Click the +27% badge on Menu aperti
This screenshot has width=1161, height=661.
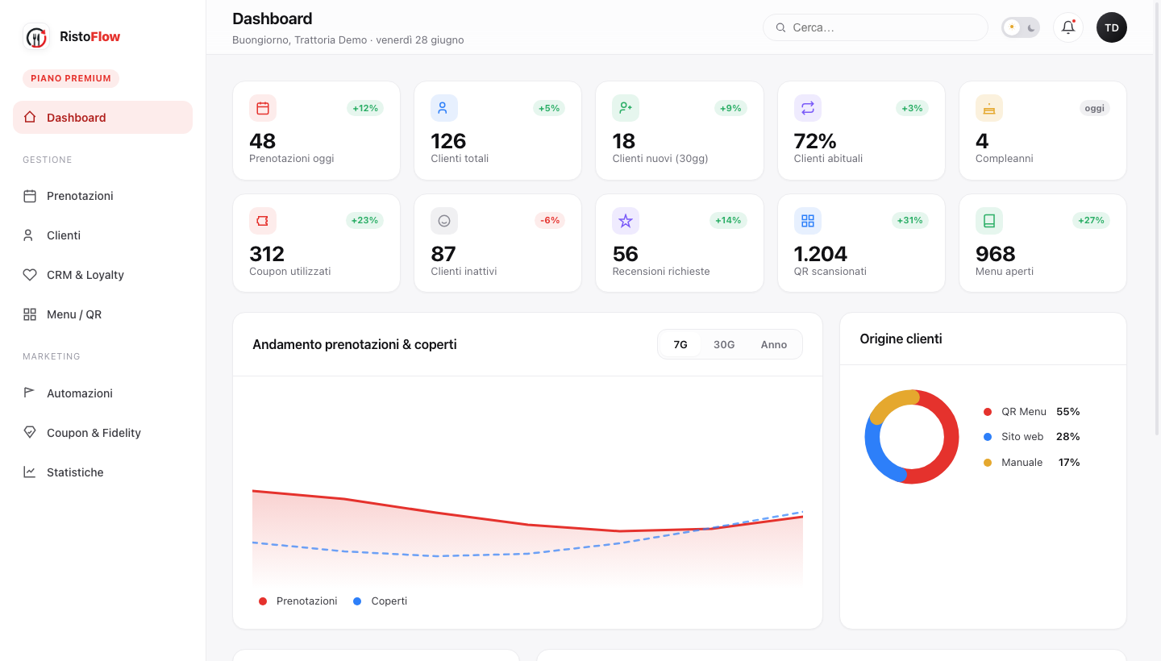[1091, 221]
